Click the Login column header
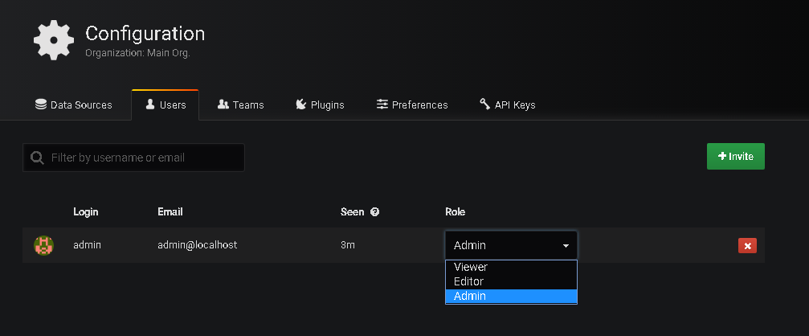The width and height of the screenshot is (809, 336). click(x=85, y=211)
